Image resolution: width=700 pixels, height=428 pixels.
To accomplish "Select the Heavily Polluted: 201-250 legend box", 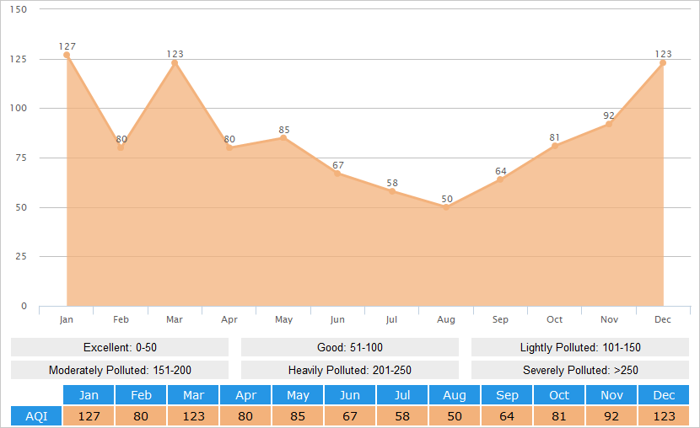I will 350,370.
